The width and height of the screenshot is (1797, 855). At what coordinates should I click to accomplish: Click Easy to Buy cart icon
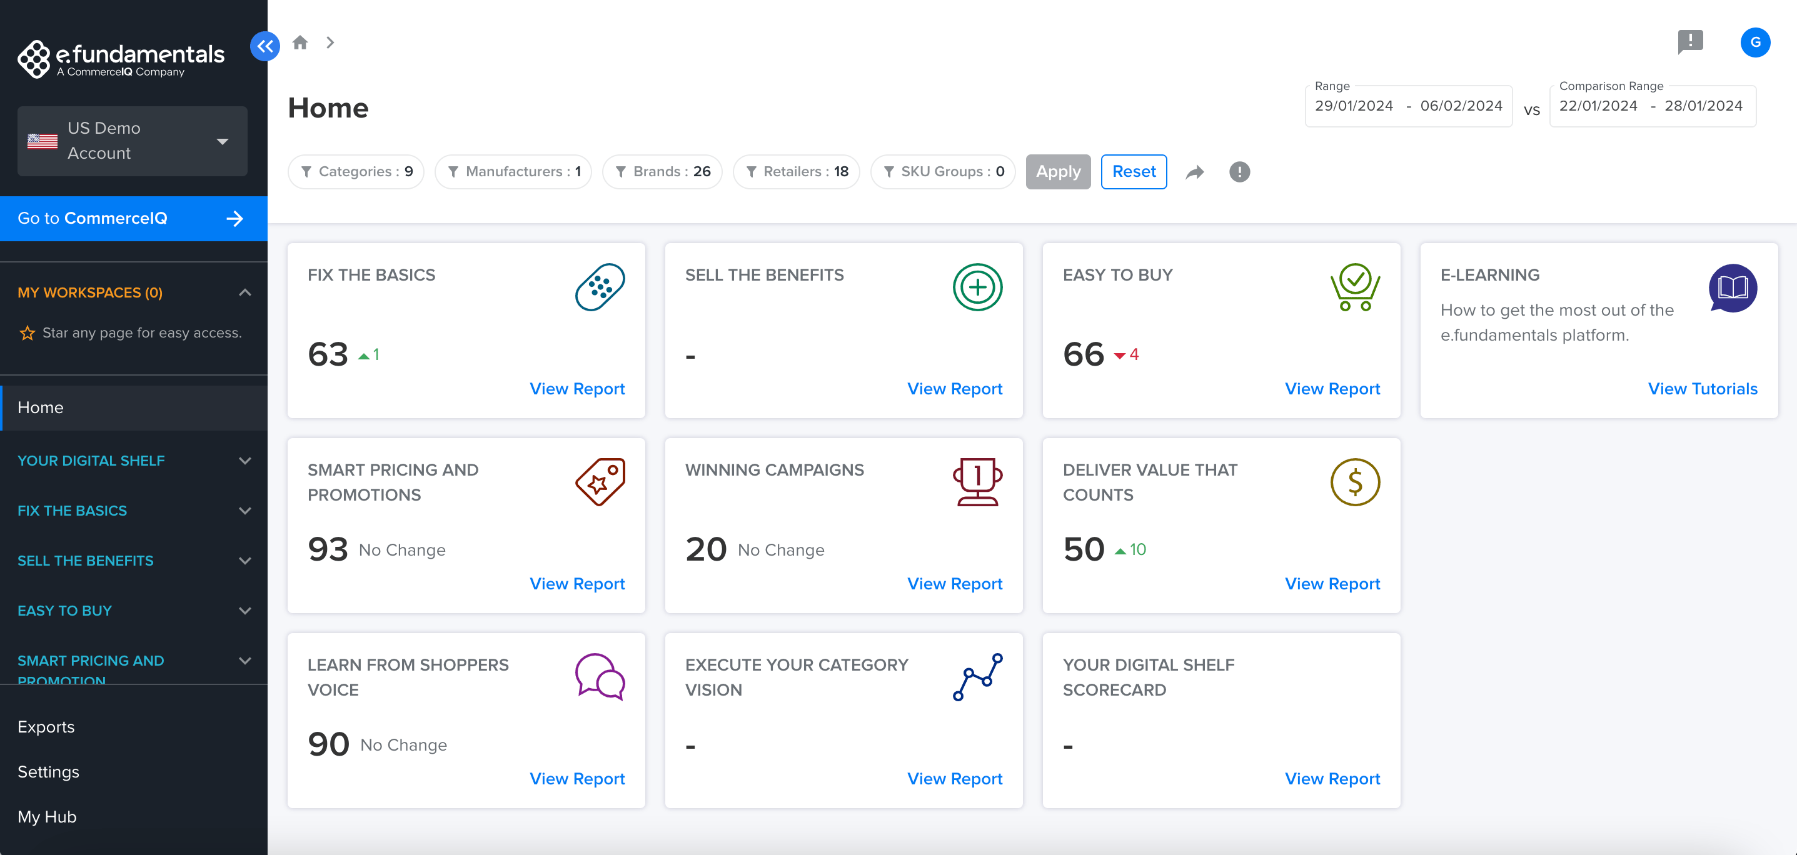point(1354,287)
